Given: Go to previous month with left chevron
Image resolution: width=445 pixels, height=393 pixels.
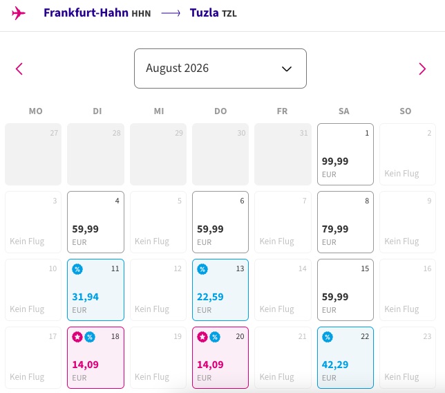Looking at the screenshot, I should tap(19, 68).
